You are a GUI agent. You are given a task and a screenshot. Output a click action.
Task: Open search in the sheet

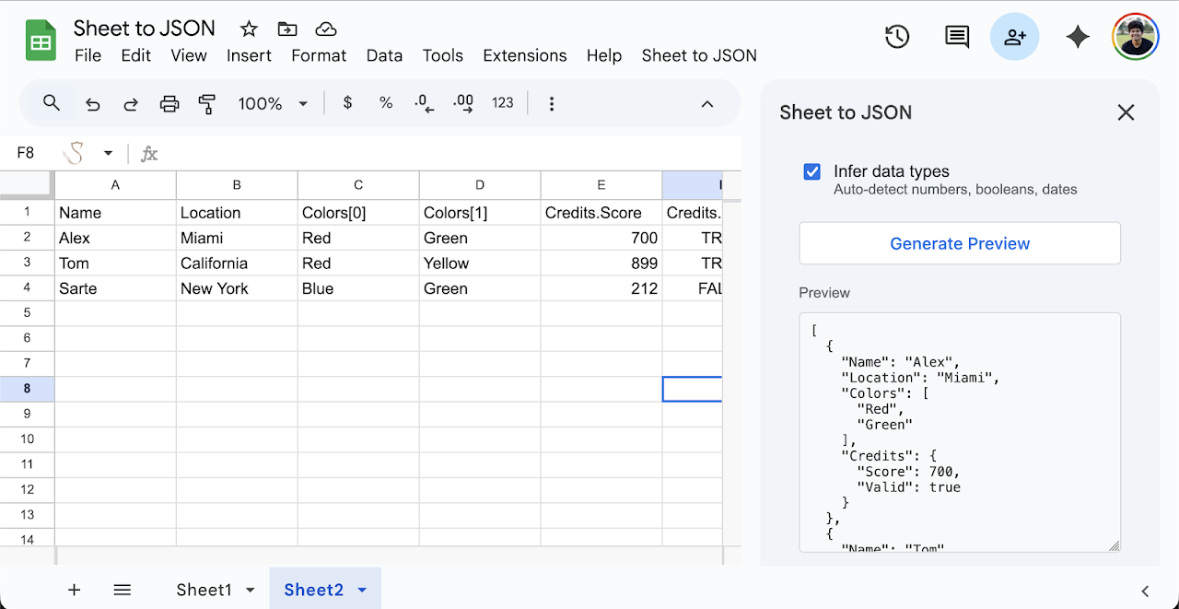(x=52, y=103)
